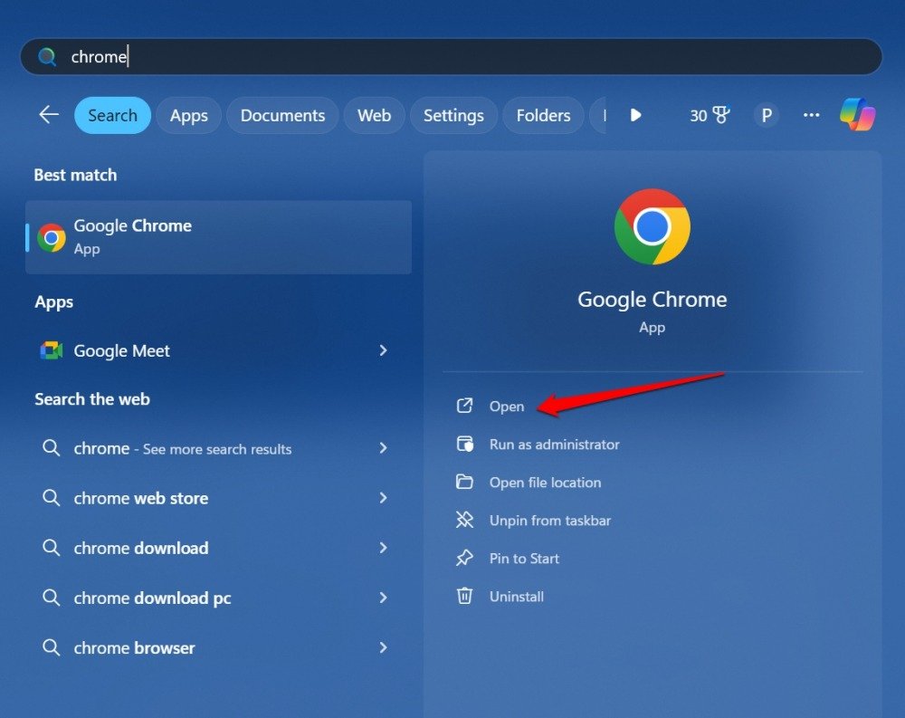Click the Copilot icon
The height and width of the screenshot is (718, 905).
coord(858,114)
